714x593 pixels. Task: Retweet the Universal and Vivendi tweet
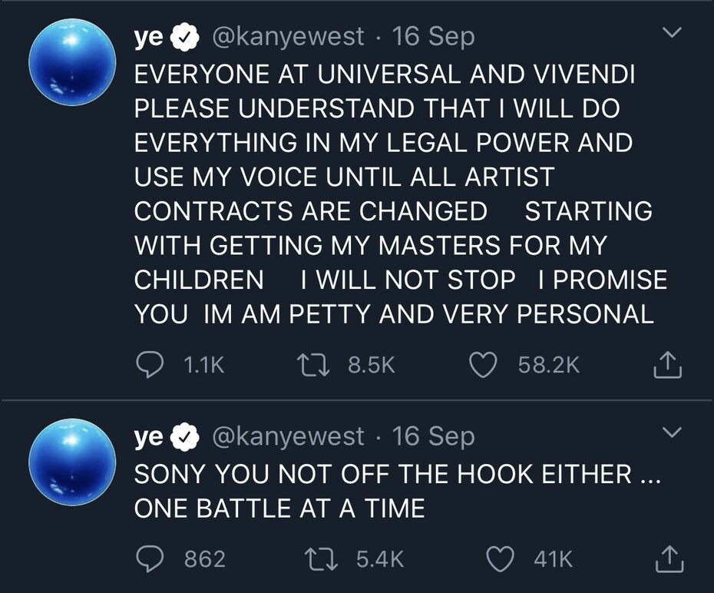tap(314, 366)
